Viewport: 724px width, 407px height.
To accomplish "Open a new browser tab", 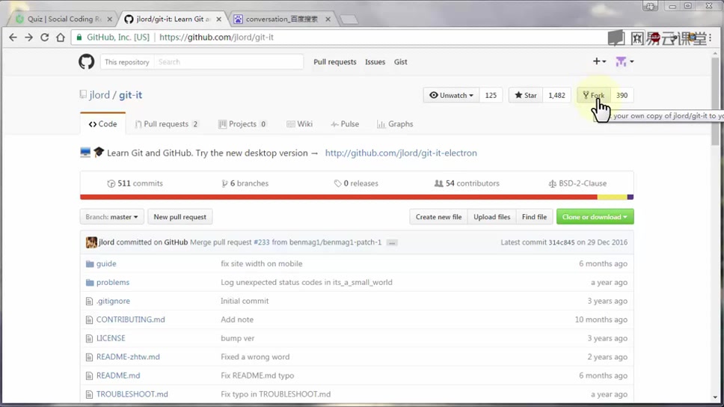I will 349,19.
